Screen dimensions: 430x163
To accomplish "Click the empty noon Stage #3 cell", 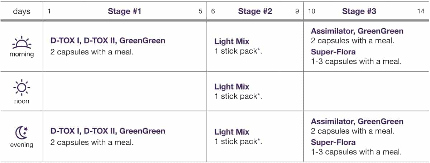I will (367, 91).
